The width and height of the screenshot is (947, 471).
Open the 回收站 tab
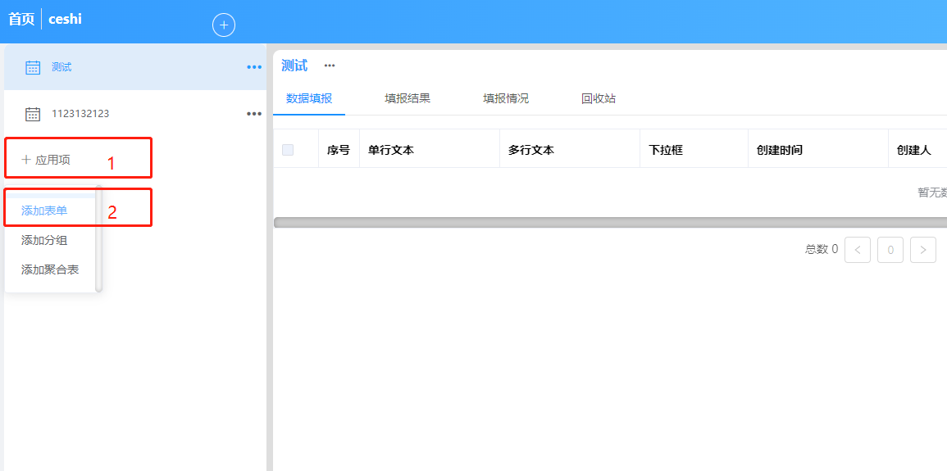click(599, 98)
